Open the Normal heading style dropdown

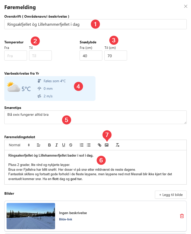coord(19,145)
